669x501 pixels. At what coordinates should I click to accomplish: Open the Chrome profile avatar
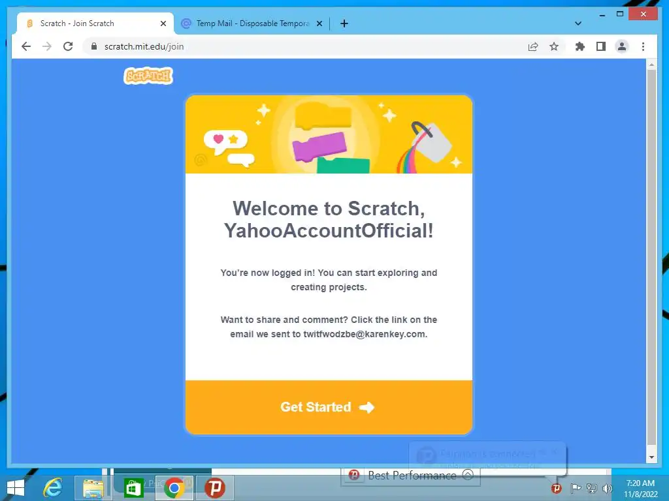coord(622,46)
